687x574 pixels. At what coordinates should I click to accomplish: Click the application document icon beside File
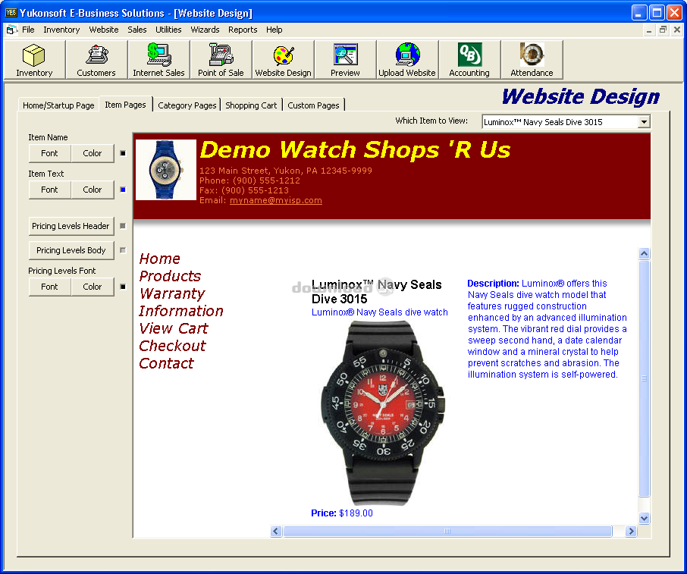(x=12, y=30)
